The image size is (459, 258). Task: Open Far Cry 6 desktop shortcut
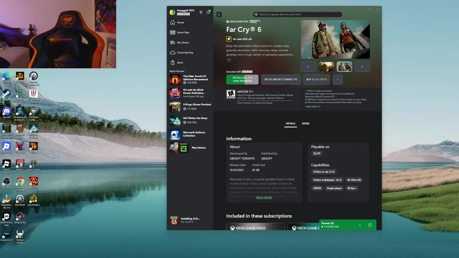[x=33, y=183]
